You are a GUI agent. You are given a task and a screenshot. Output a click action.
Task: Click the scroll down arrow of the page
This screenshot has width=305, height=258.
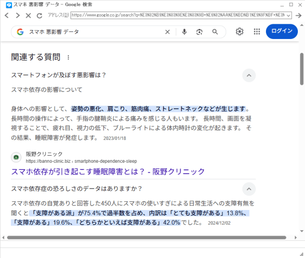pos(302,231)
